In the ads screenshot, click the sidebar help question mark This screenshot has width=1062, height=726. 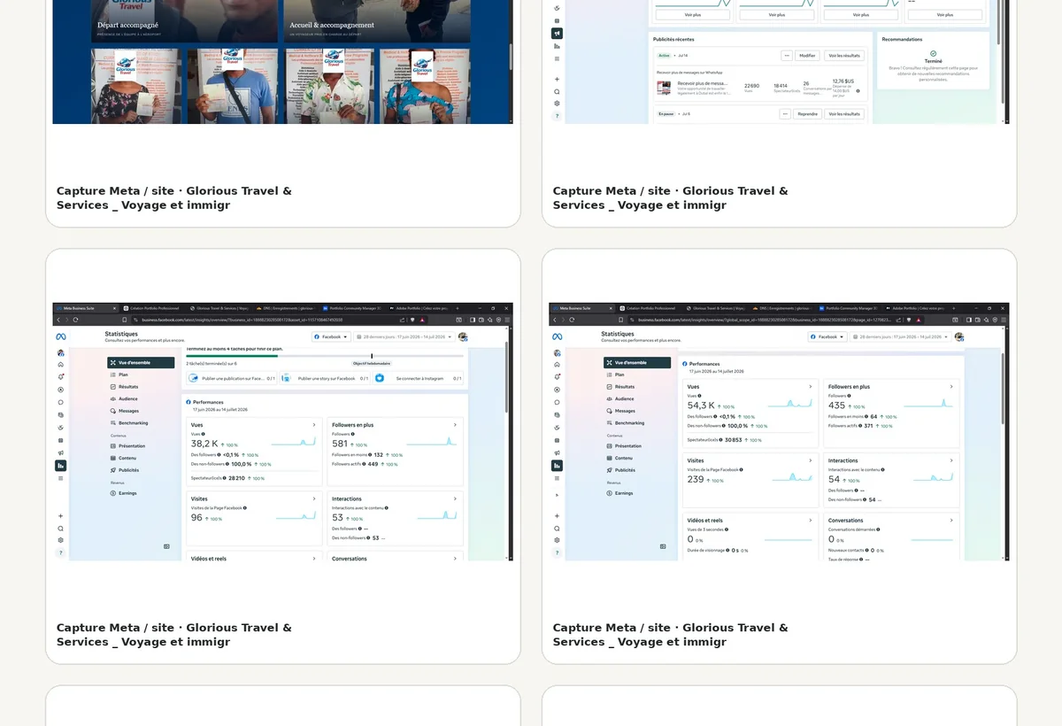(x=557, y=116)
